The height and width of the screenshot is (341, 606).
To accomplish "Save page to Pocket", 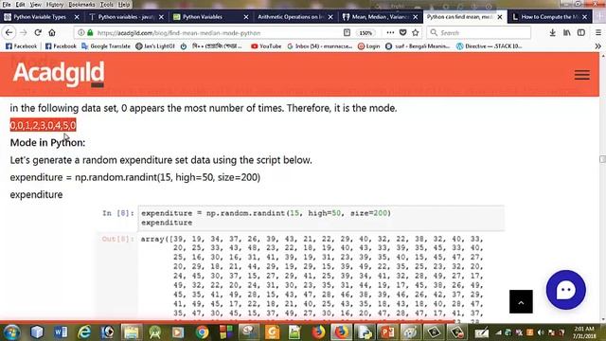I will (402, 33).
